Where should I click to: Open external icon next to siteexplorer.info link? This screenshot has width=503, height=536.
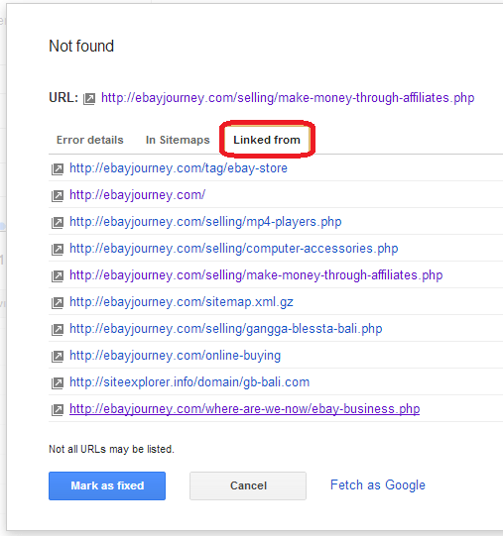point(58,383)
